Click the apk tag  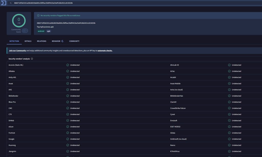click(49, 31)
